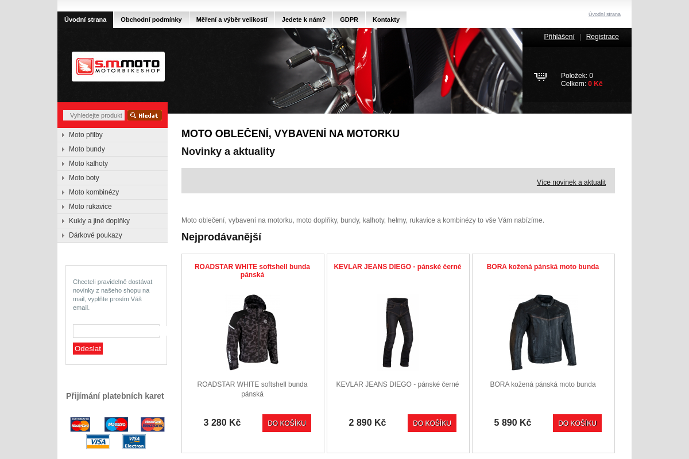Click the VISA payment card icon
Image resolution: width=689 pixels, height=459 pixels.
click(98, 442)
